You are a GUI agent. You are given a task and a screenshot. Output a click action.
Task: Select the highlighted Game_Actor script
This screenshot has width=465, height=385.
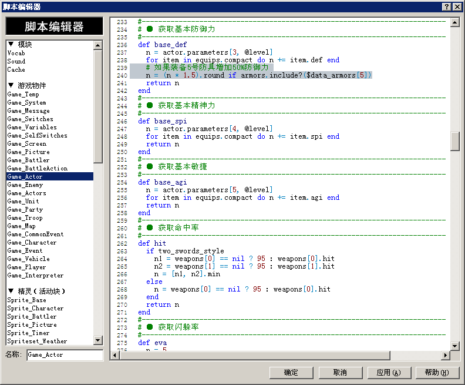(x=50, y=176)
